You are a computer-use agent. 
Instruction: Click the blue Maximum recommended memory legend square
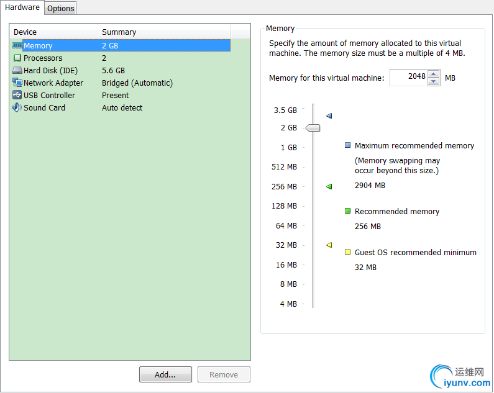coord(347,145)
